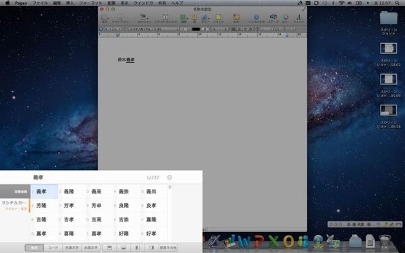
Task: Toggle the styles drawer button in format bar
Action: 101,29
